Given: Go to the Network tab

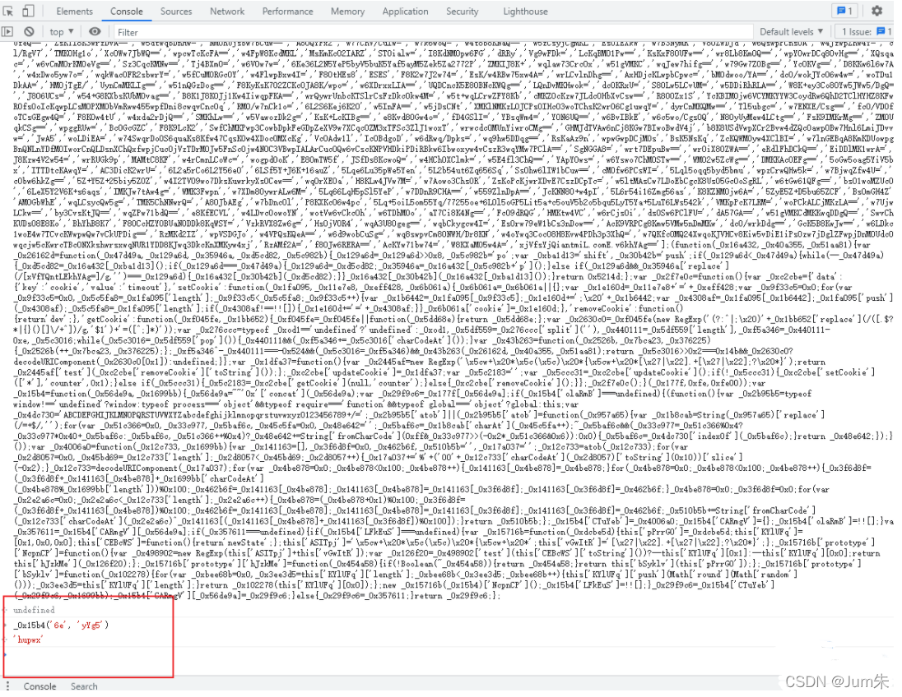Looking at the screenshot, I should 227,11.
